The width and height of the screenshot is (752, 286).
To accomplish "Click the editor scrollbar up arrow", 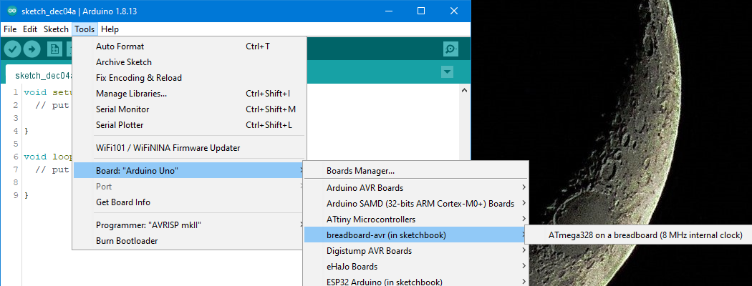I will point(464,90).
